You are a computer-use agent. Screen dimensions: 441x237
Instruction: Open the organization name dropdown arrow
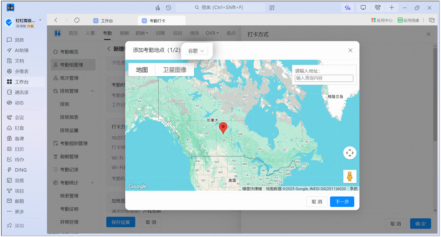[40, 20]
